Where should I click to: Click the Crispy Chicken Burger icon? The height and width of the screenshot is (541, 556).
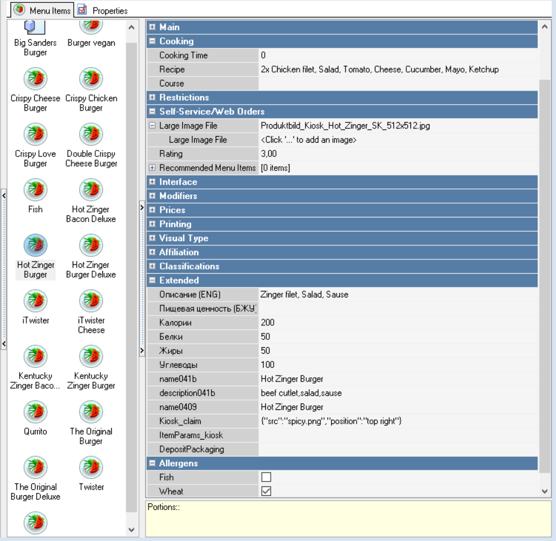tap(91, 79)
